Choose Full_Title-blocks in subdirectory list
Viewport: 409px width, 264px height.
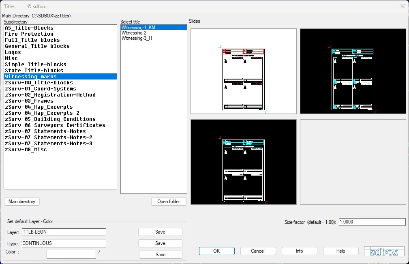point(60,40)
